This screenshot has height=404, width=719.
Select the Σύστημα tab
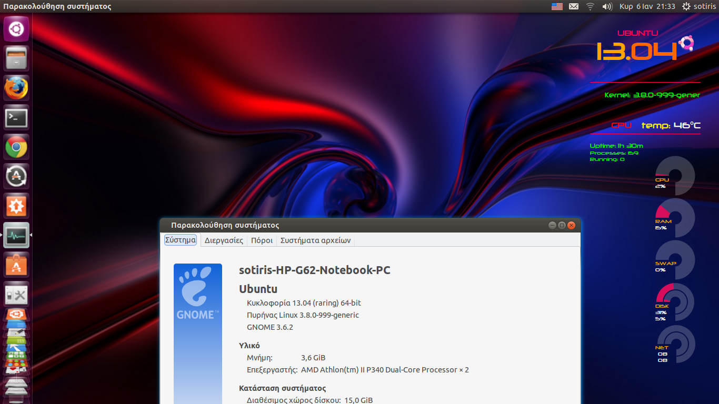coord(181,240)
